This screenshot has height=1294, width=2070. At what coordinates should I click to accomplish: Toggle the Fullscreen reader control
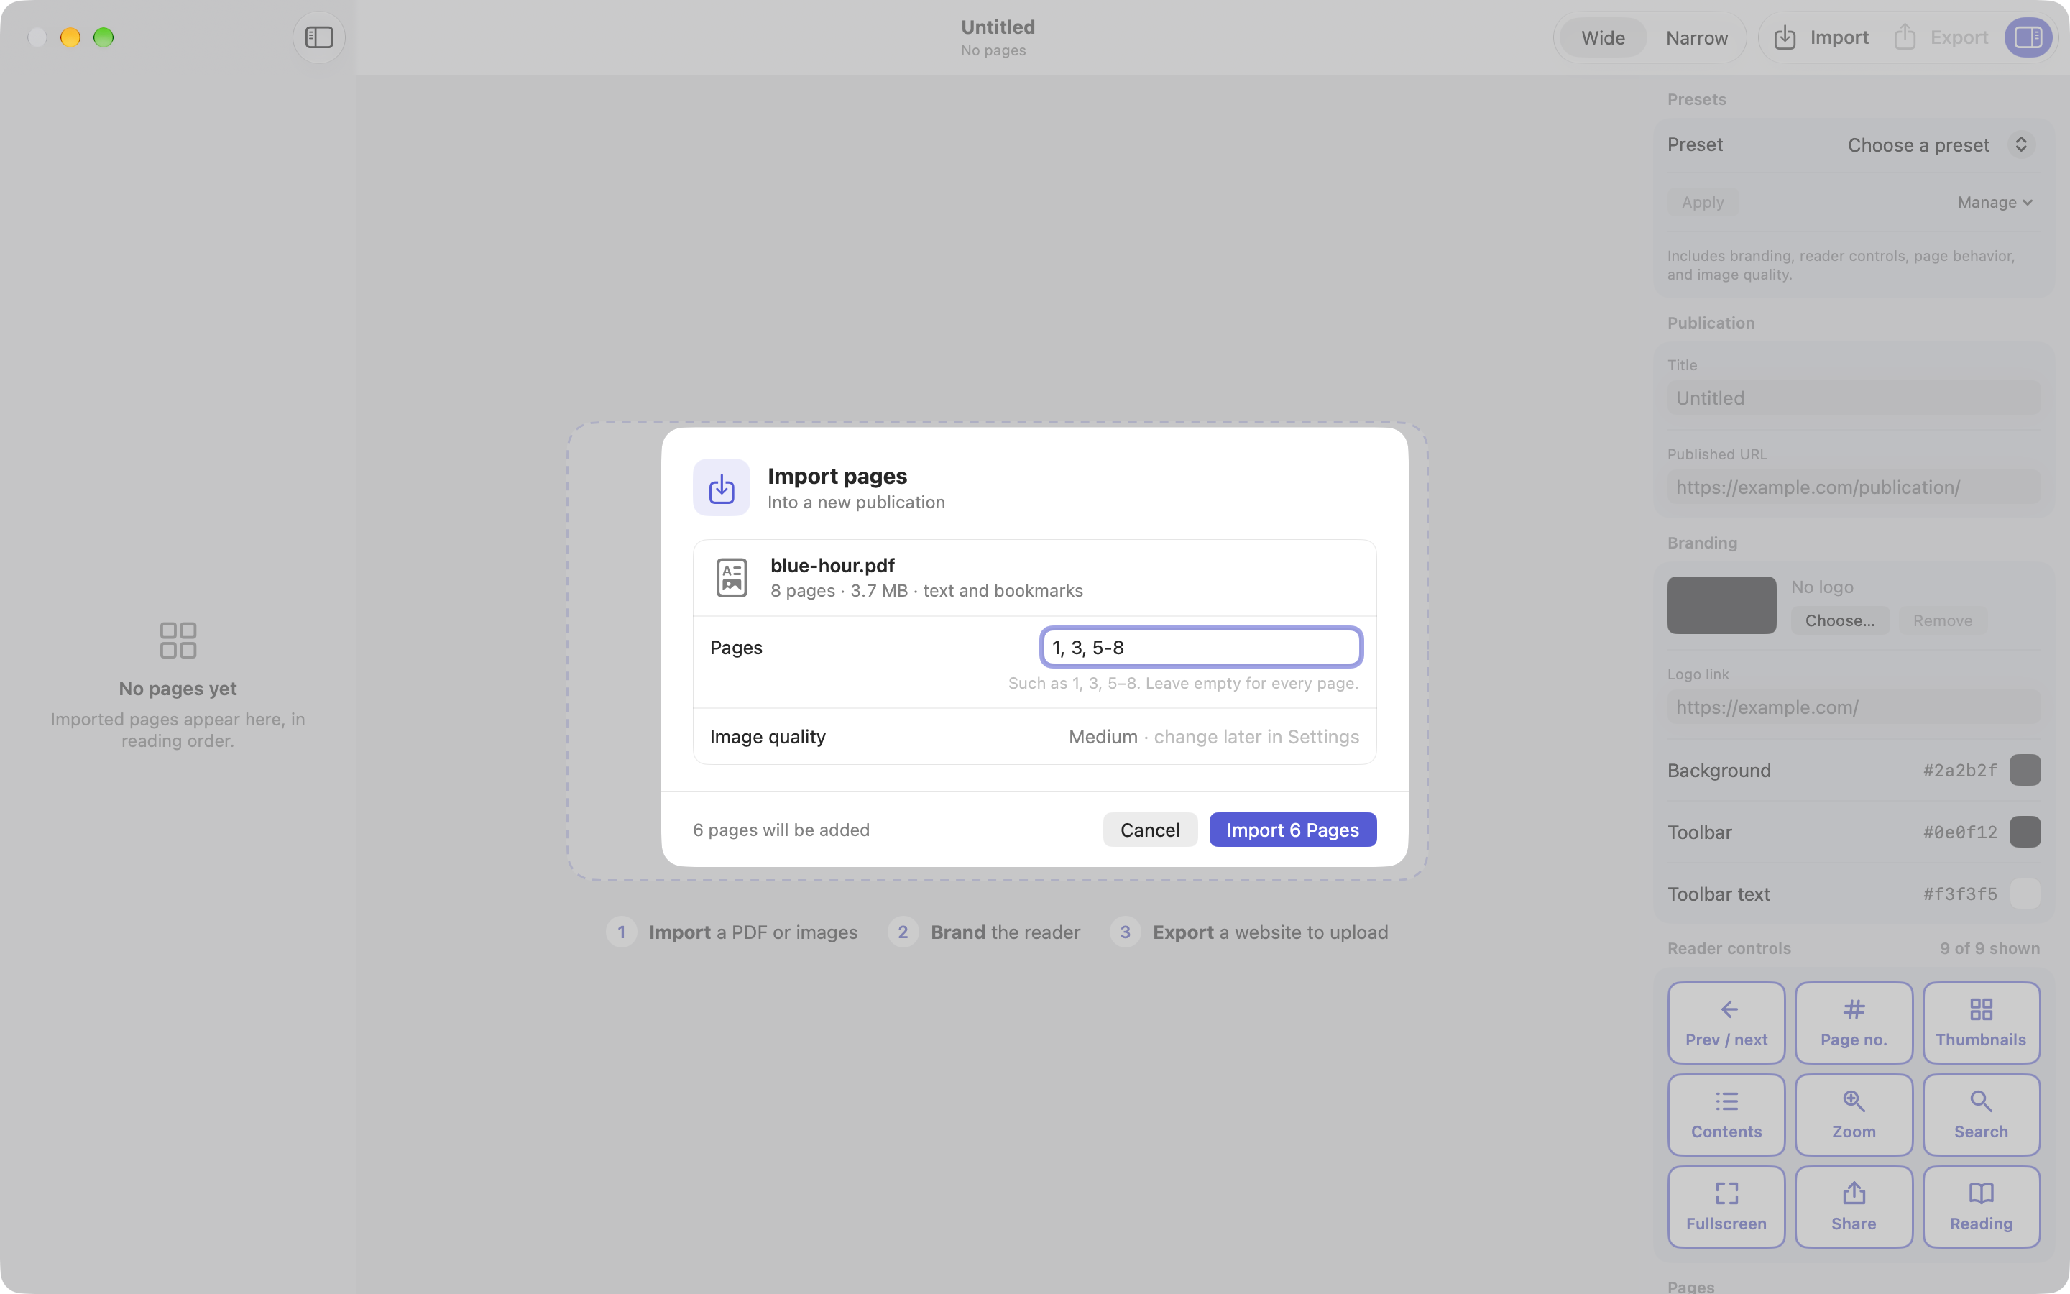(1726, 1207)
